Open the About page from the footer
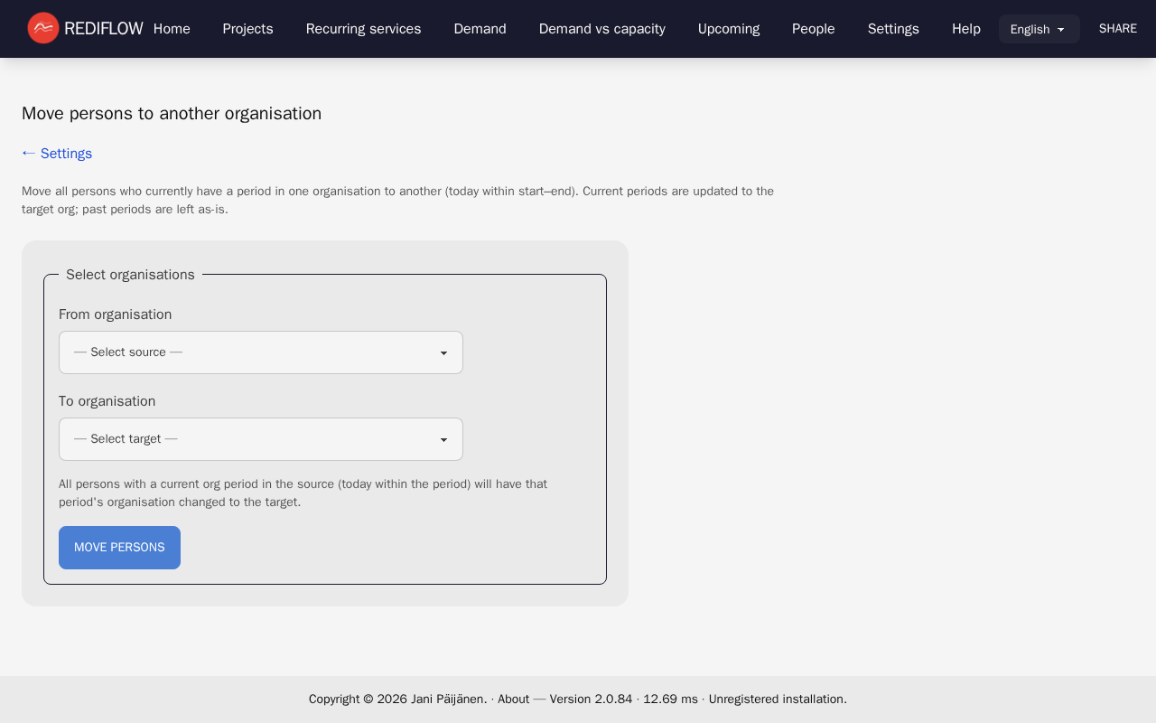1156x723 pixels. [x=513, y=699]
